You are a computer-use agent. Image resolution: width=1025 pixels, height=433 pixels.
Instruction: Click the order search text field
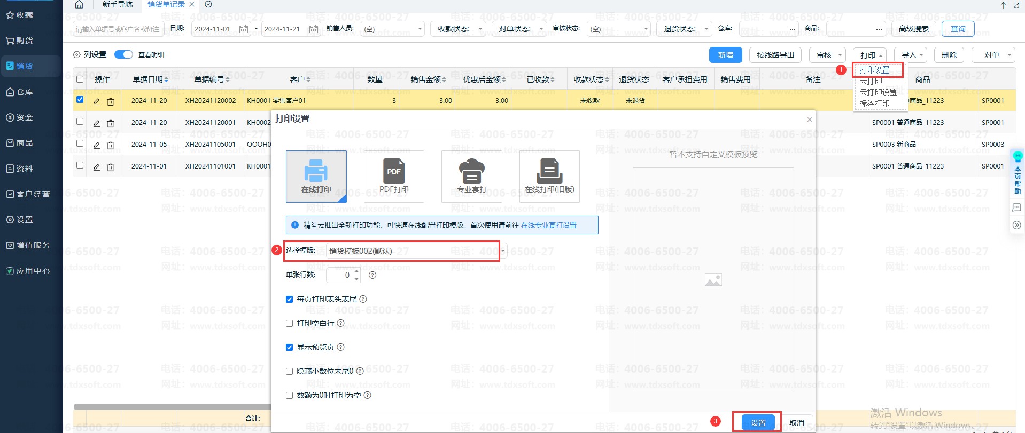click(x=118, y=29)
